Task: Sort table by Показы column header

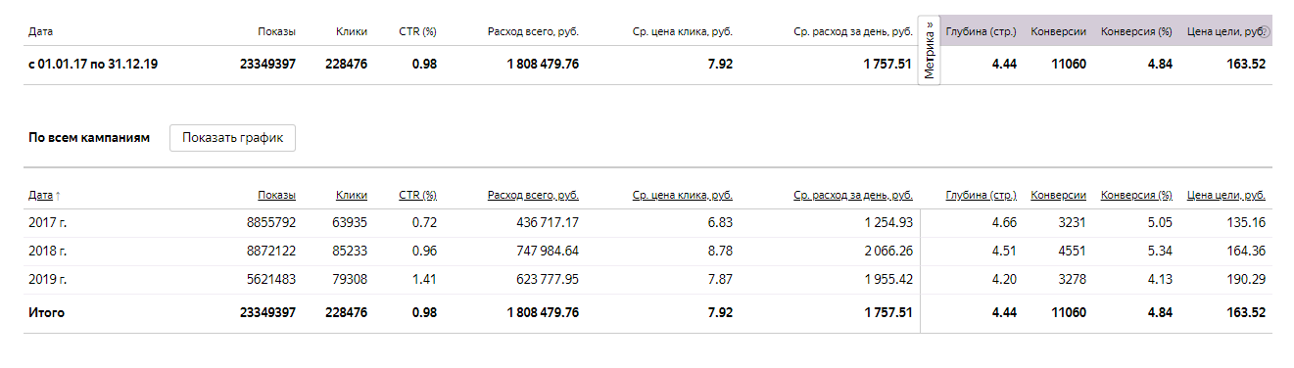Action: pyautogui.click(x=277, y=195)
